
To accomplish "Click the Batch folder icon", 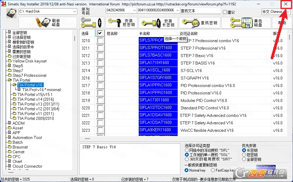I will pos(10,142).
